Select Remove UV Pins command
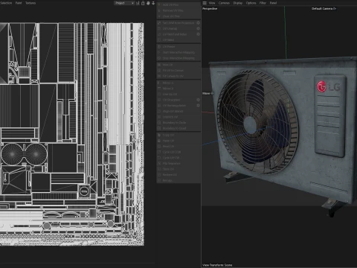357x268 pixels. [178, 10]
